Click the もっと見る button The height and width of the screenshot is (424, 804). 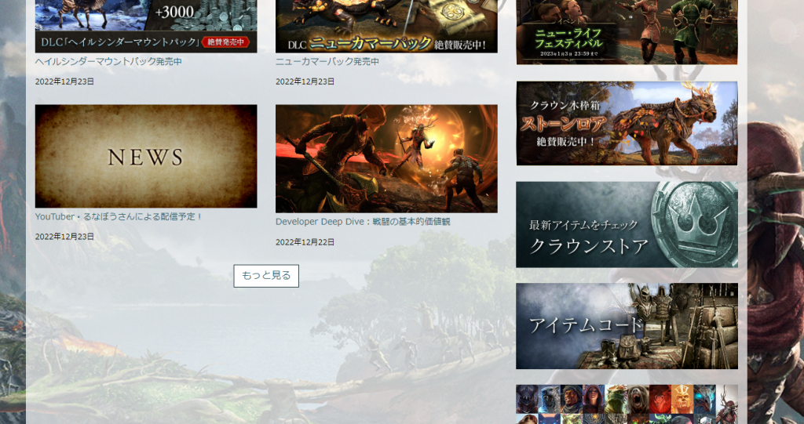coord(266,276)
